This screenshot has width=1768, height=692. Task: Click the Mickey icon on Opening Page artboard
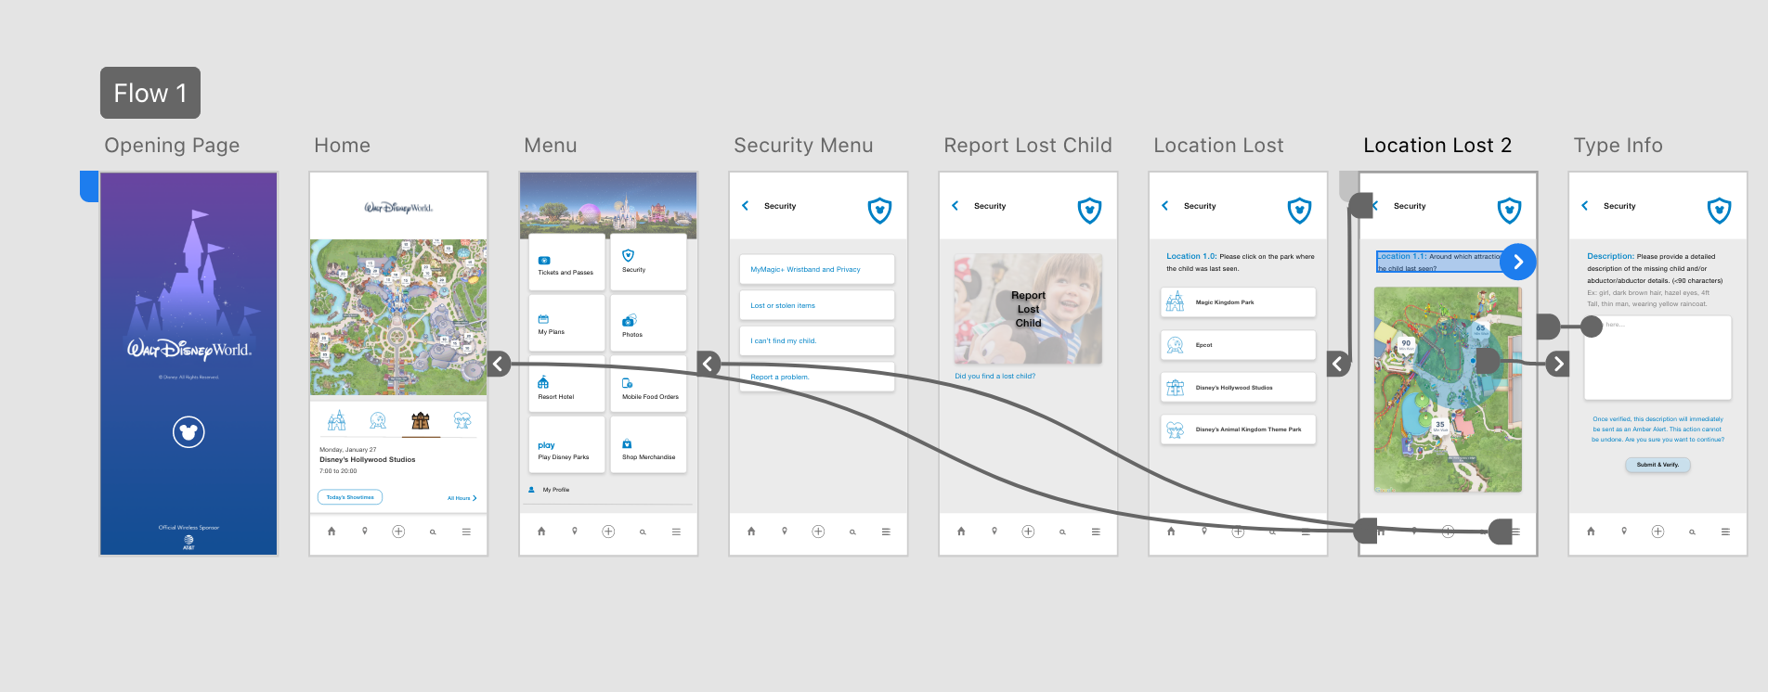point(188,431)
